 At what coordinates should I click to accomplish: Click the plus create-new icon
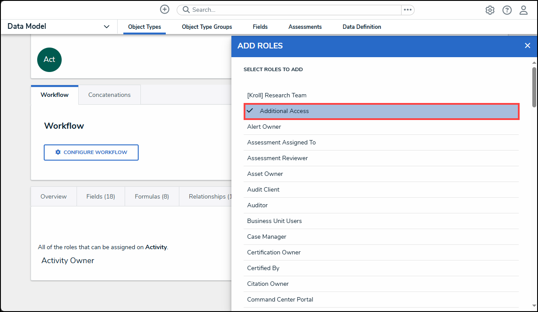164,10
